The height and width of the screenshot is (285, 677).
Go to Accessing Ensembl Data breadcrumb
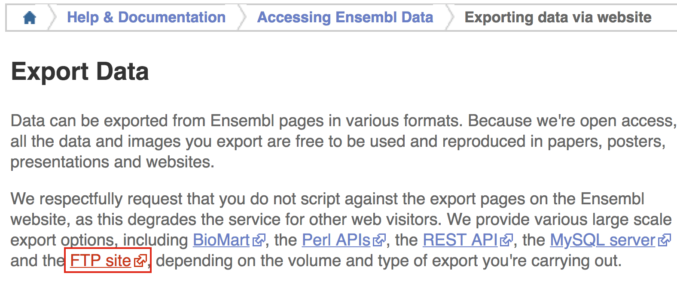tap(345, 18)
